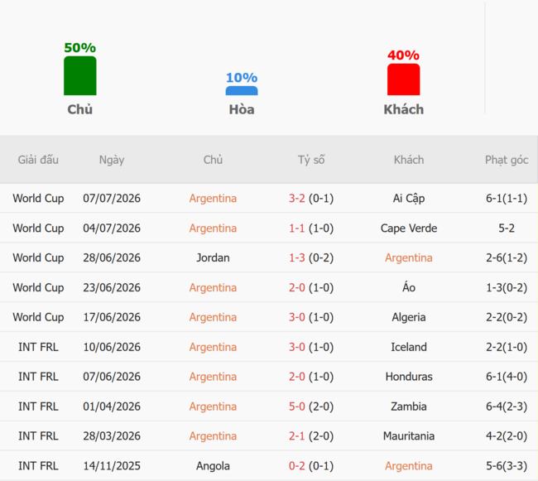Click the Tỷ số column header
The width and height of the screenshot is (538, 481).
click(x=311, y=160)
